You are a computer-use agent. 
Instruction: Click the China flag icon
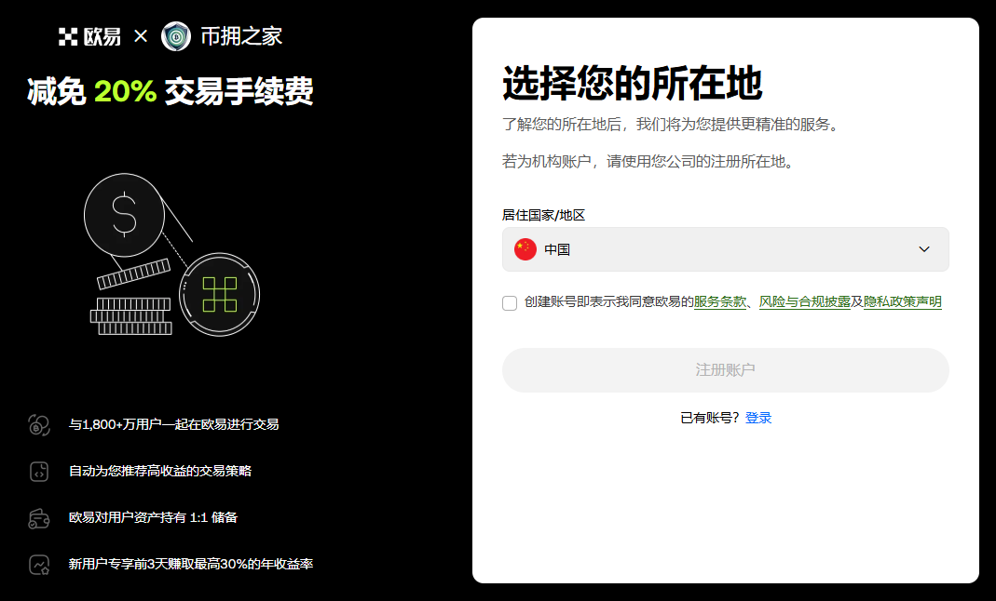tap(525, 249)
